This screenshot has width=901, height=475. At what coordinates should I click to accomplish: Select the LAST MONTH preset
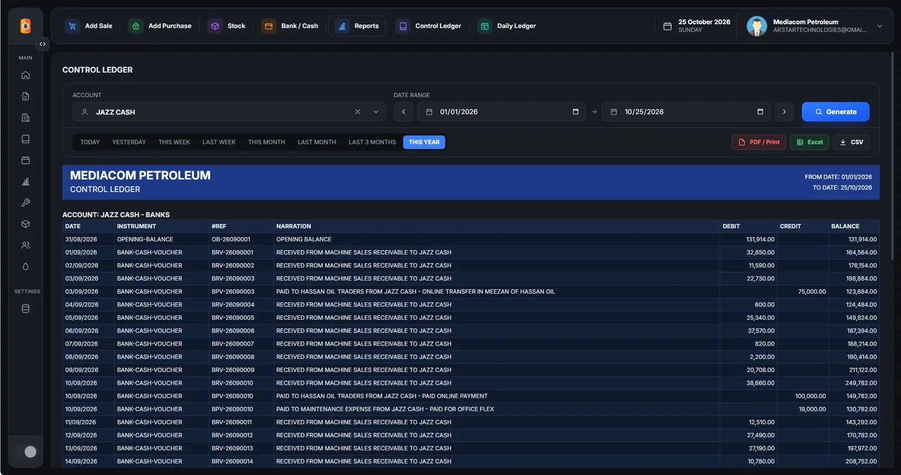pyautogui.click(x=317, y=142)
